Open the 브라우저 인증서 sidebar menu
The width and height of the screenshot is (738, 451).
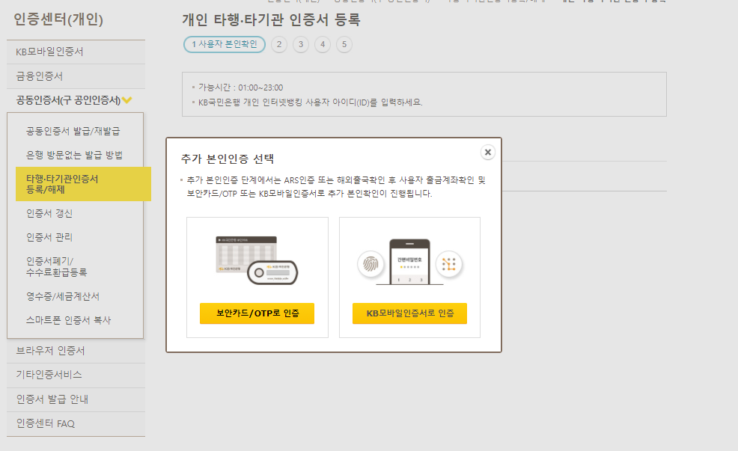[x=76, y=351]
